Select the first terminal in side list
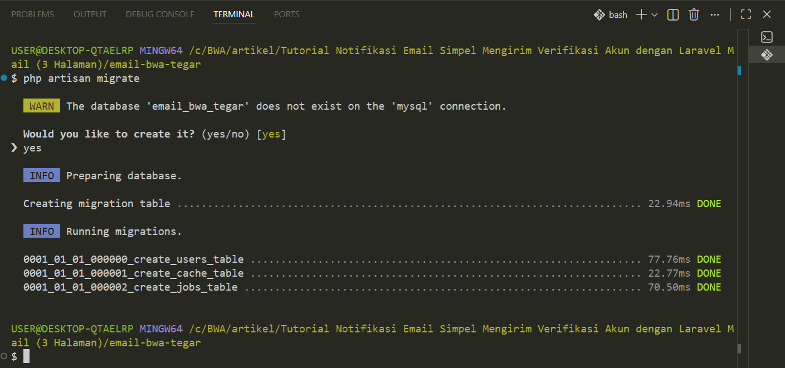This screenshot has height=368, width=785. pos(767,37)
